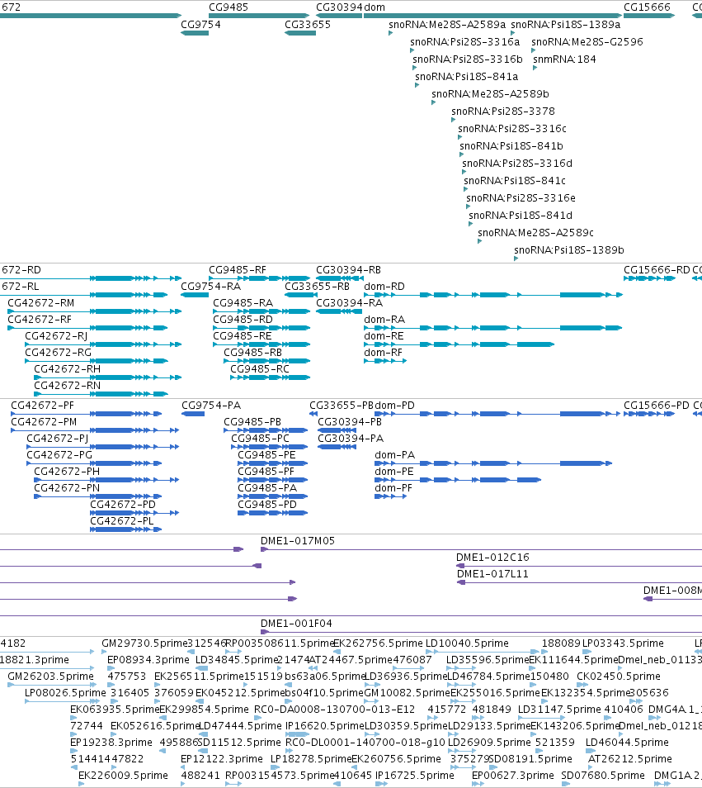Click the dom-RE transcript label
702x788 pixels.
[x=384, y=336]
